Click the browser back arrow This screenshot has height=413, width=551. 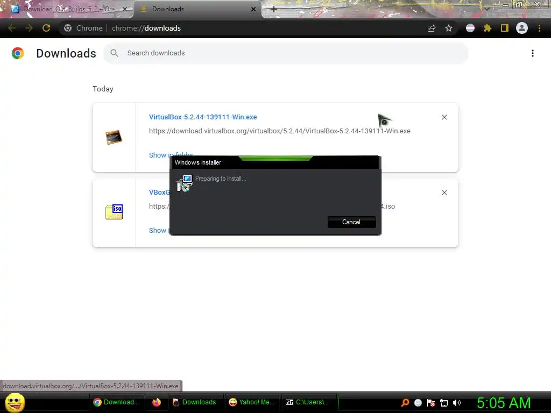pos(12,28)
